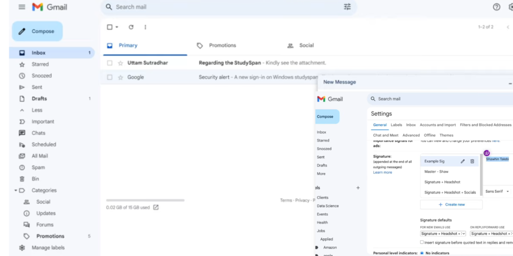Enable insert signature before quoted text

(422, 242)
